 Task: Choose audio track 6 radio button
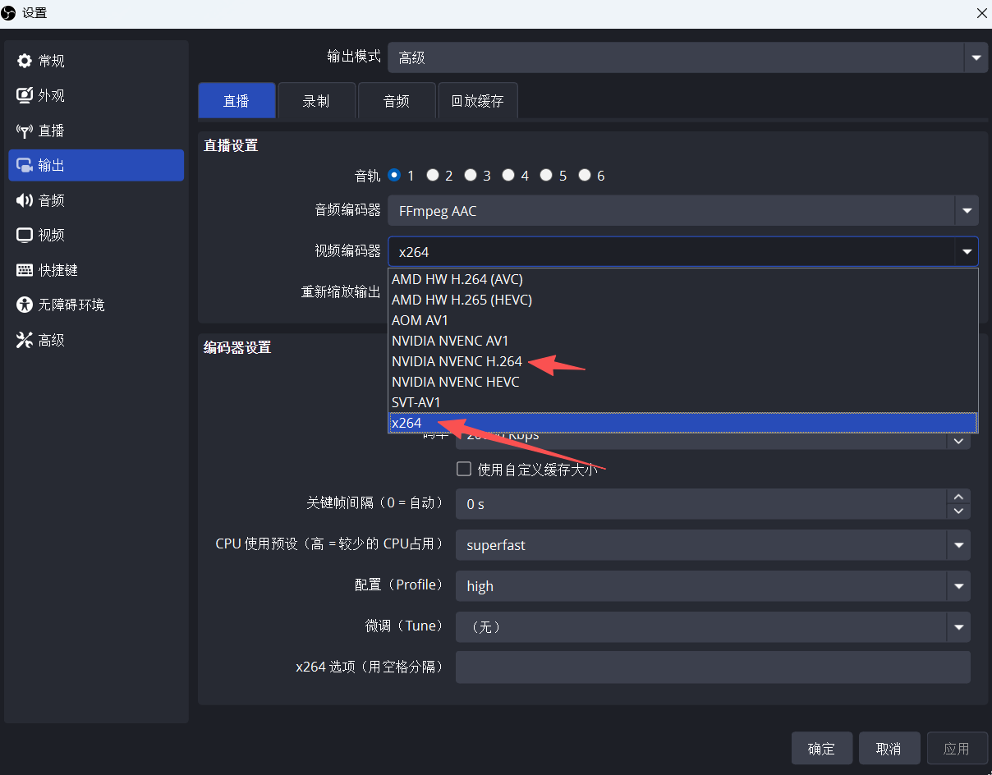pyautogui.click(x=585, y=175)
